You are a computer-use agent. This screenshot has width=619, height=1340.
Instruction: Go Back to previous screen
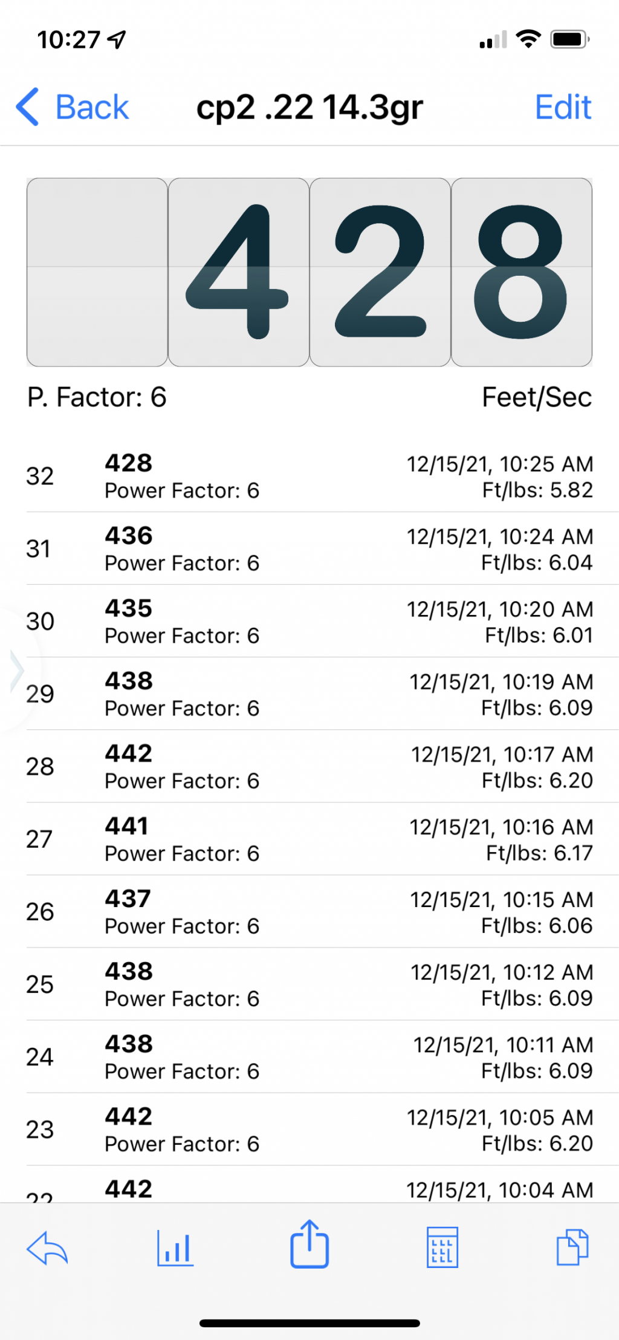tap(73, 107)
